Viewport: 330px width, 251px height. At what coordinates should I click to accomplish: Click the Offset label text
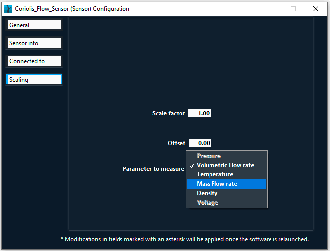pyautogui.click(x=177, y=143)
